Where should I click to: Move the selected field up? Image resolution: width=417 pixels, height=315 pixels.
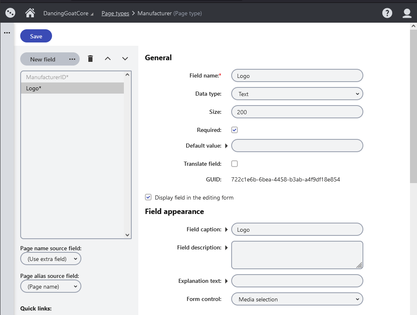click(108, 59)
